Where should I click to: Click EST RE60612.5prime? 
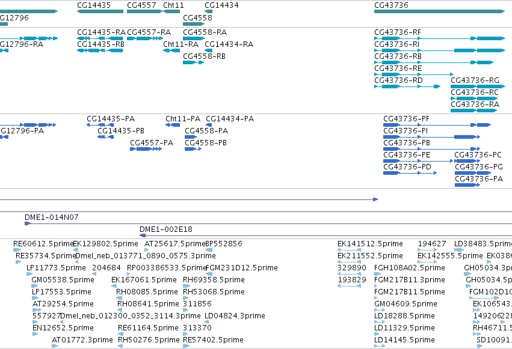pos(43,244)
